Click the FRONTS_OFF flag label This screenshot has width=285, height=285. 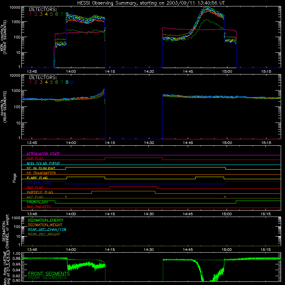[37, 202]
